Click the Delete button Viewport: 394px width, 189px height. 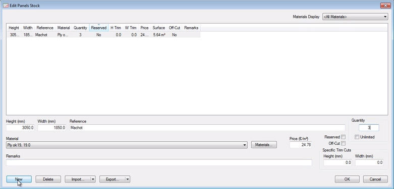coord(48,179)
